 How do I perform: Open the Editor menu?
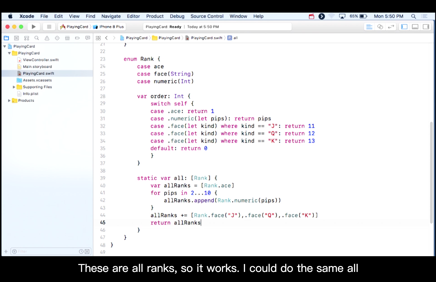point(133,16)
